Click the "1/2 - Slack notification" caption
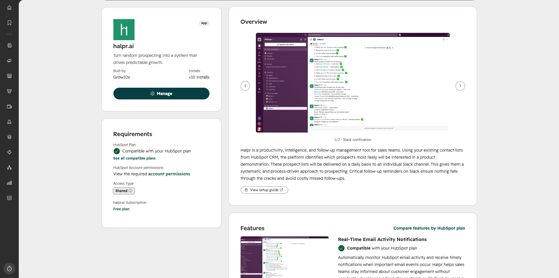 pos(353,140)
